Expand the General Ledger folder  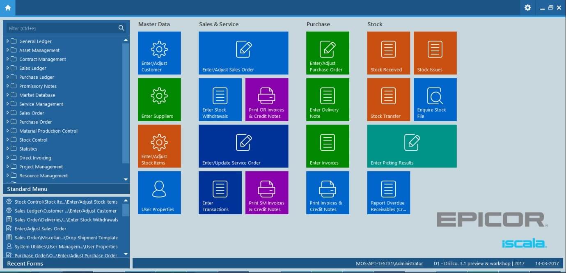(7, 41)
